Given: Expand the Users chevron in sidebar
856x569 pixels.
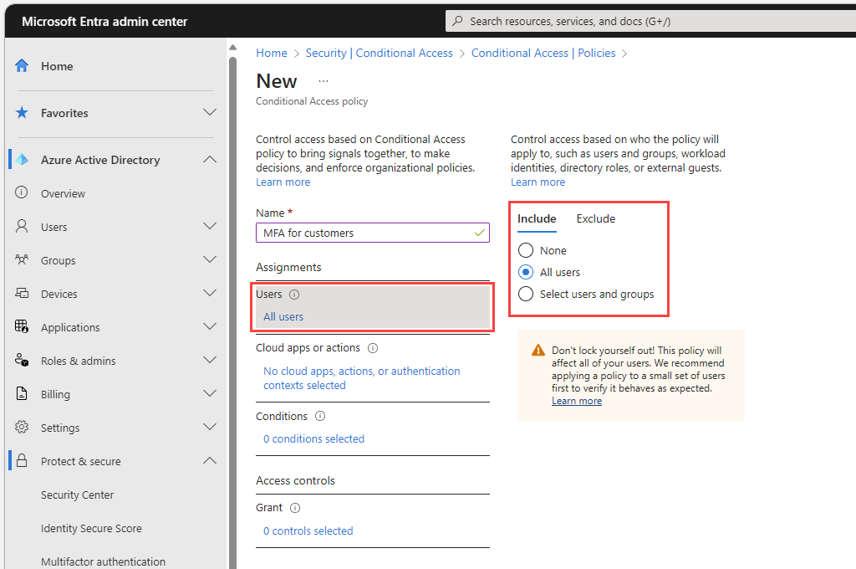Looking at the screenshot, I should 210,226.
